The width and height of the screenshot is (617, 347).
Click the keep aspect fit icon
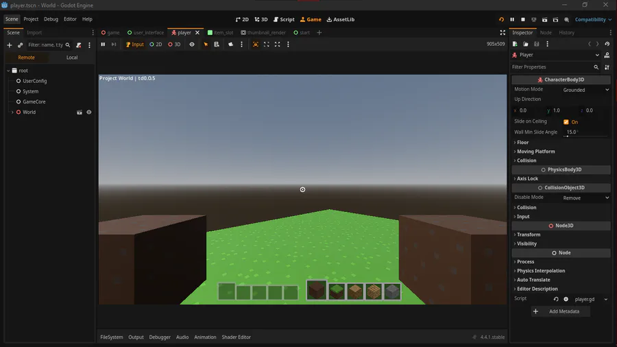(x=267, y=45)
